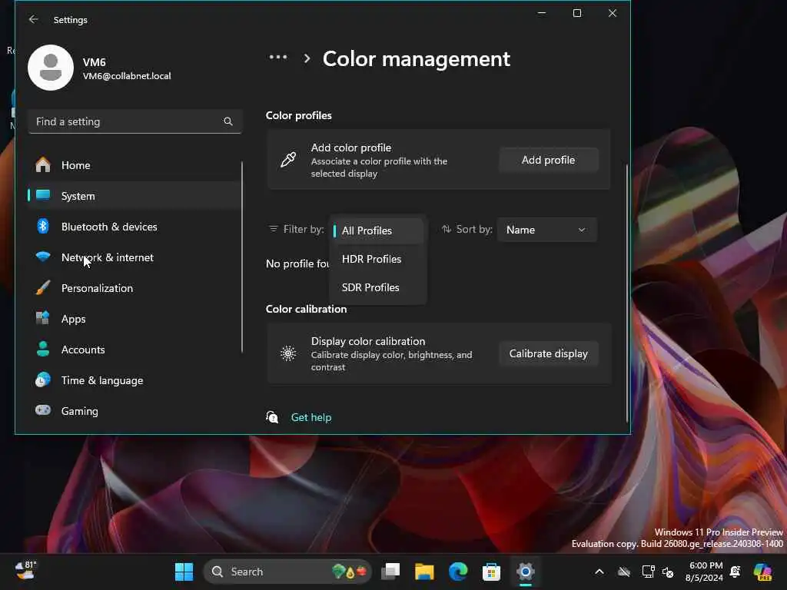
Task: Click the Apps icon in sidebar
Action: [x=43, y=318]
